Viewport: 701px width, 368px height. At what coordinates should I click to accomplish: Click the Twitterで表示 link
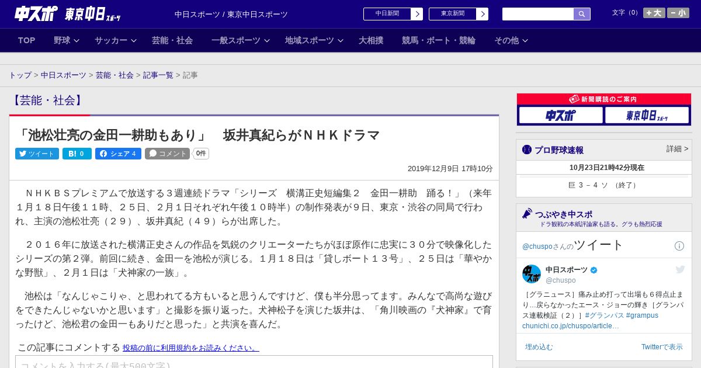click(x=662, y=347)
